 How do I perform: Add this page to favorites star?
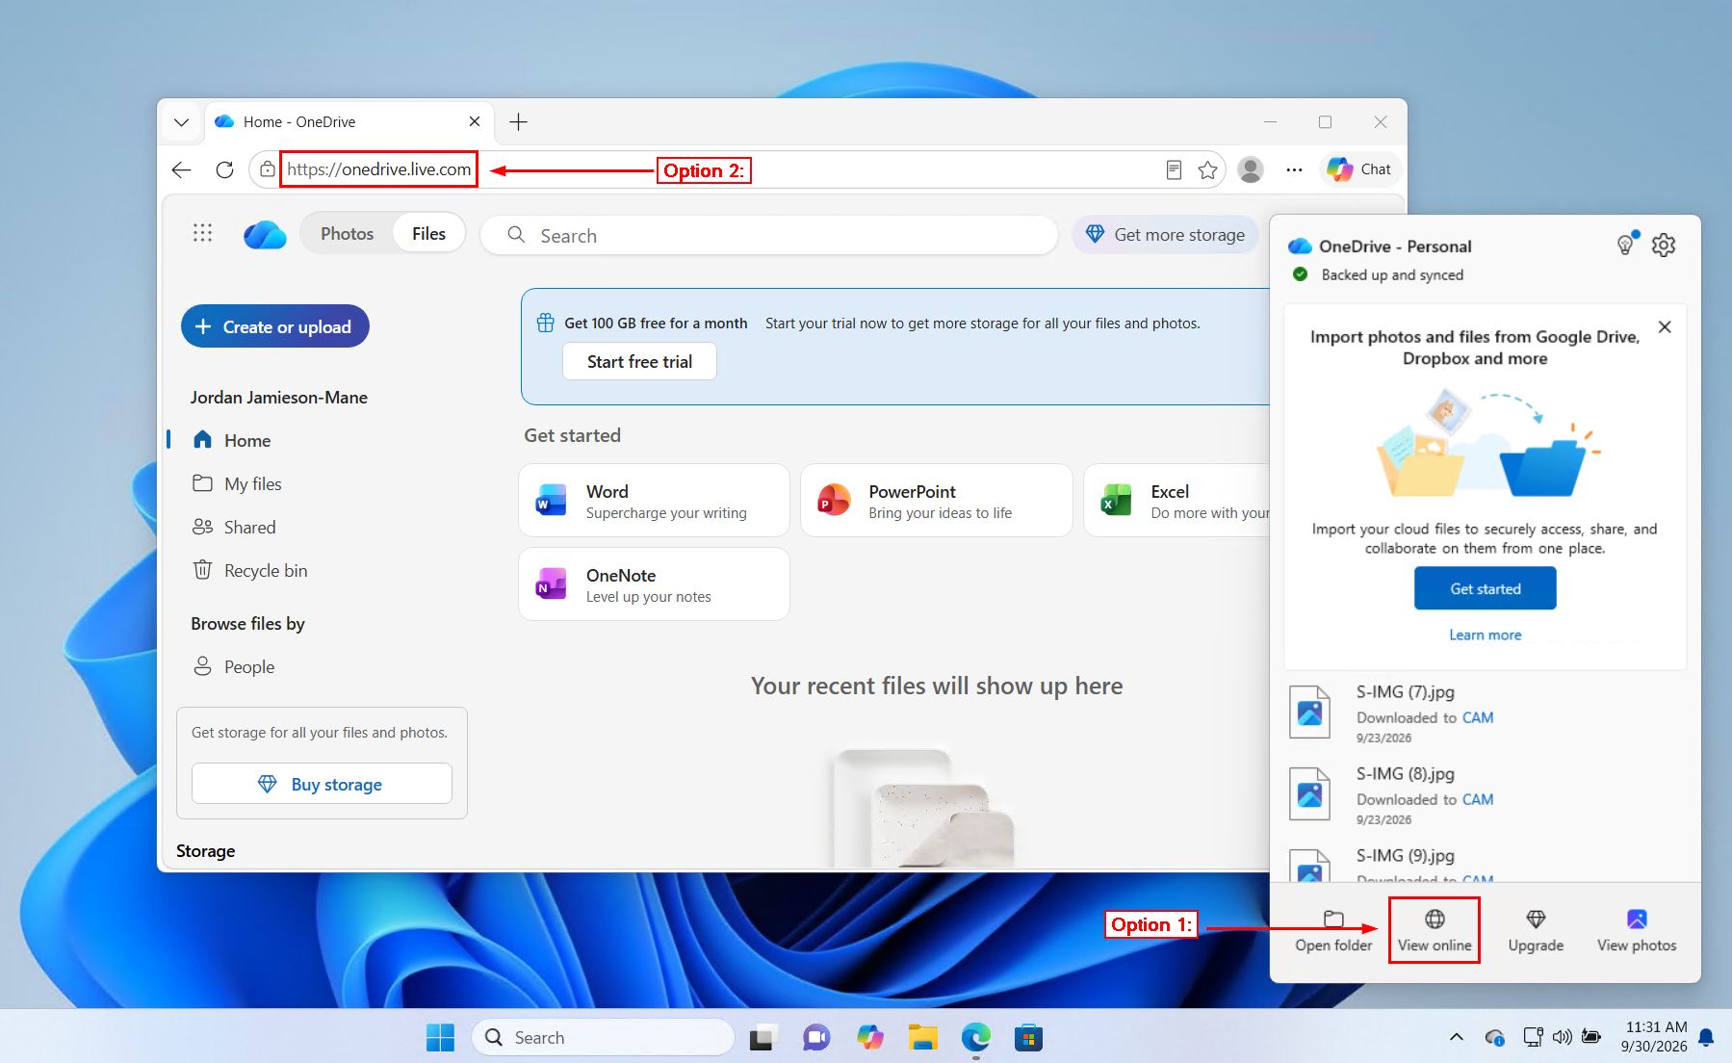coord(1207,170)
